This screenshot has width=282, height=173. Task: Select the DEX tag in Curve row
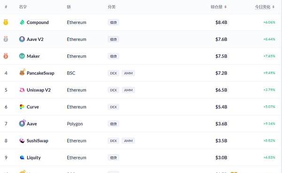click(x=113, y=107)
